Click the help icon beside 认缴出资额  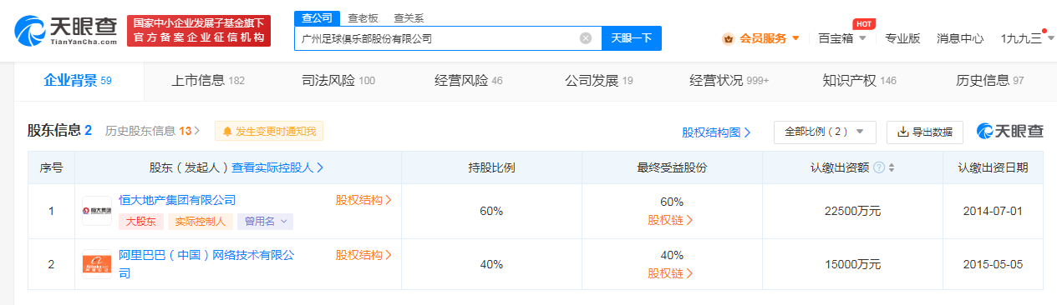point(879,167)
